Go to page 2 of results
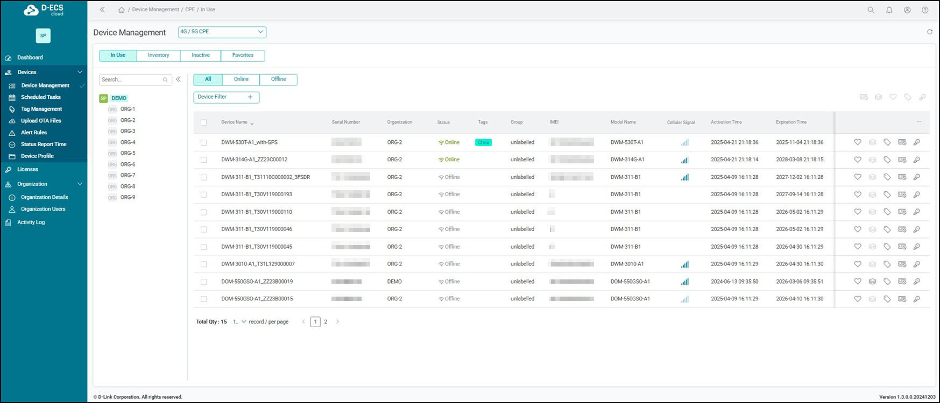 coord(326,322)
